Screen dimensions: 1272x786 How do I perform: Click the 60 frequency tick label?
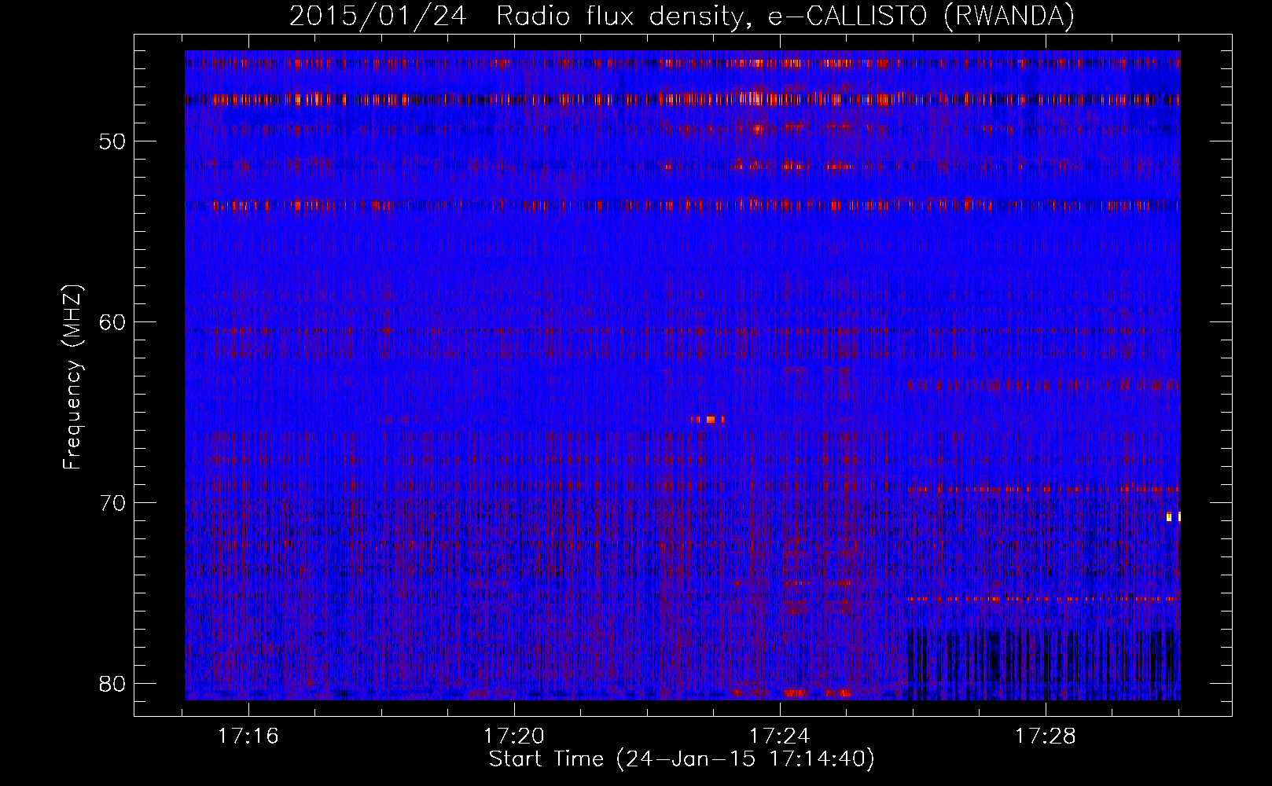(x=112, y=322)
